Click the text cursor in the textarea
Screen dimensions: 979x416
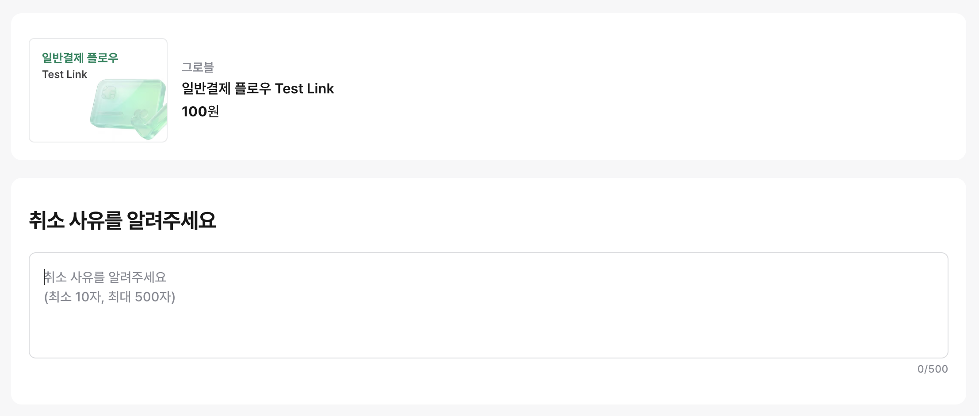(44, 277)
